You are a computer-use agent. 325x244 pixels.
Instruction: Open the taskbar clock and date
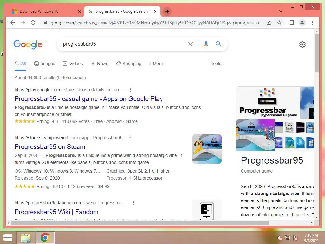point(311,238)
